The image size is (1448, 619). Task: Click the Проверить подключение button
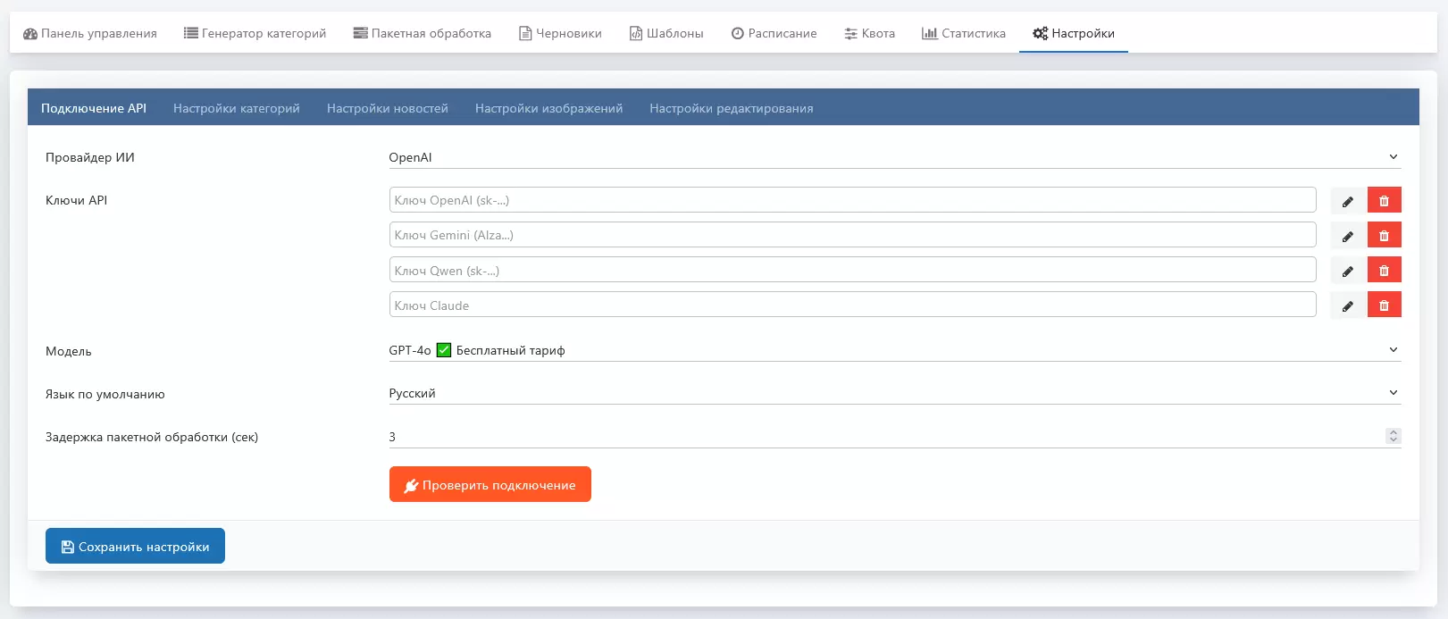pos(490,484)
